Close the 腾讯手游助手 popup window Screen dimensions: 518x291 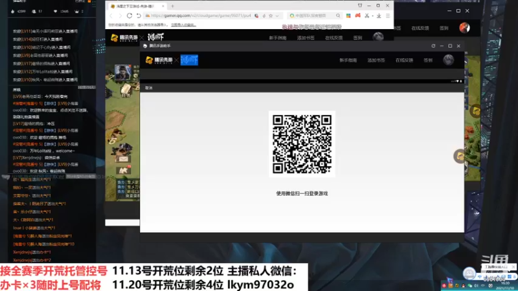[458, 46]
